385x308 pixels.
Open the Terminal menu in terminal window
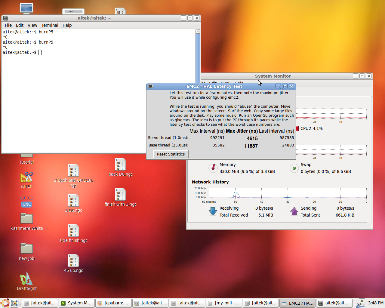click(x=50, y=25)
